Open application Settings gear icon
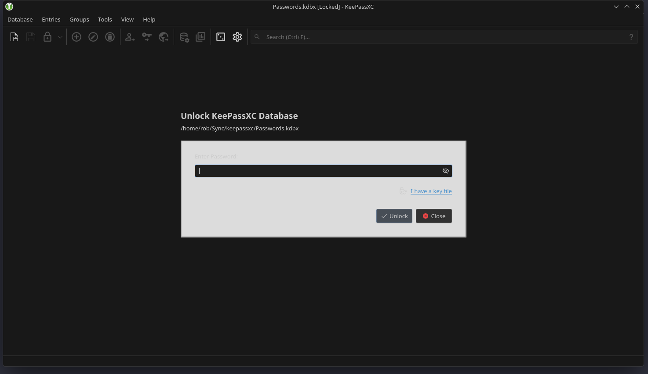 coord(237,37)
